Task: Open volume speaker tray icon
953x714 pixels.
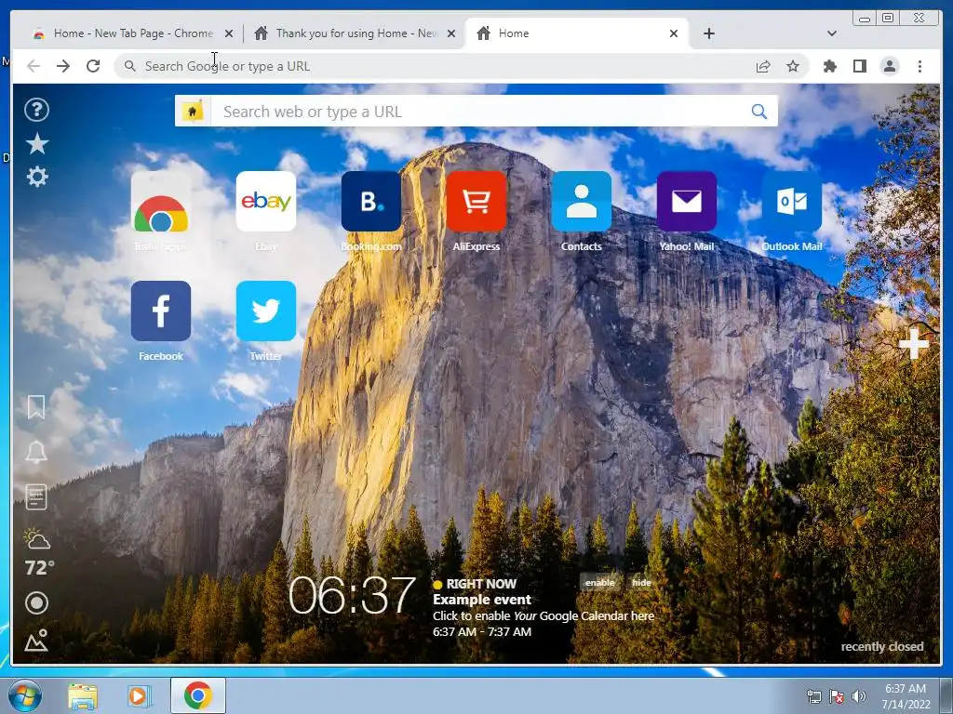Action: click(859, 696)
